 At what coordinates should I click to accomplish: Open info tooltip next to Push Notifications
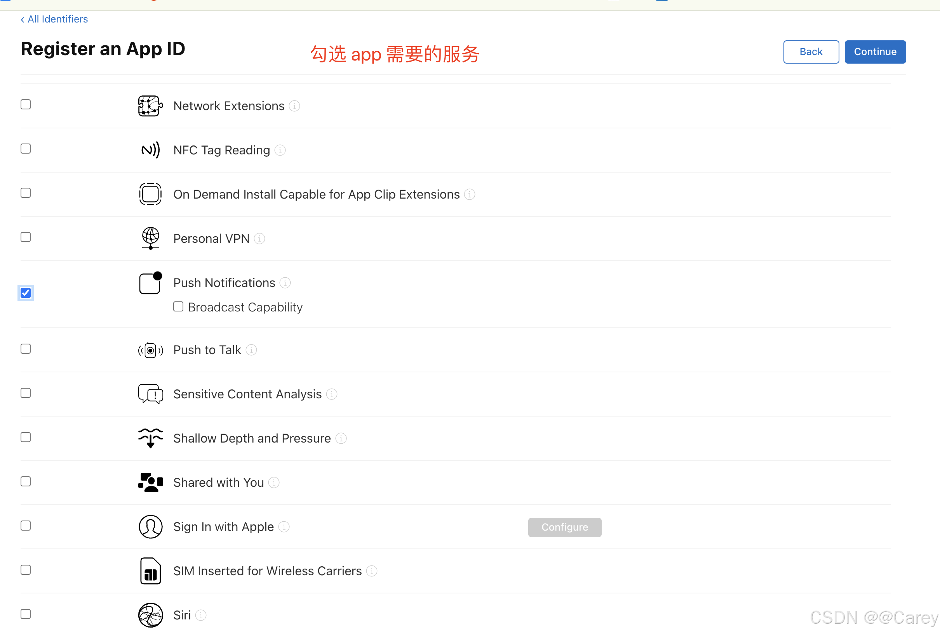(x=285, y=283)
